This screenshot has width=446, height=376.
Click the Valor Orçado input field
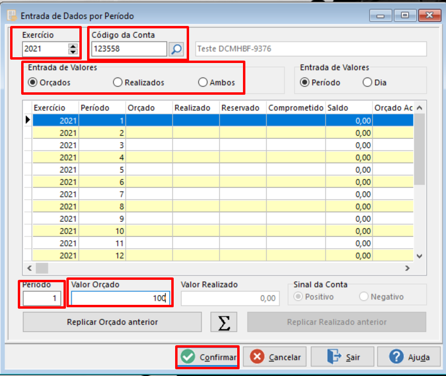point(120,299)
